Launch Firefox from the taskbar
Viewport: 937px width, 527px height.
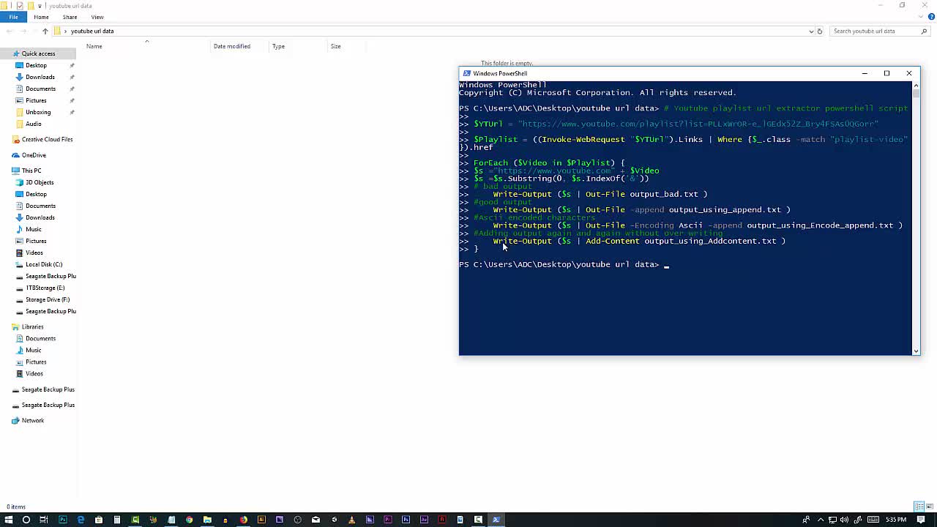point(243,520)
